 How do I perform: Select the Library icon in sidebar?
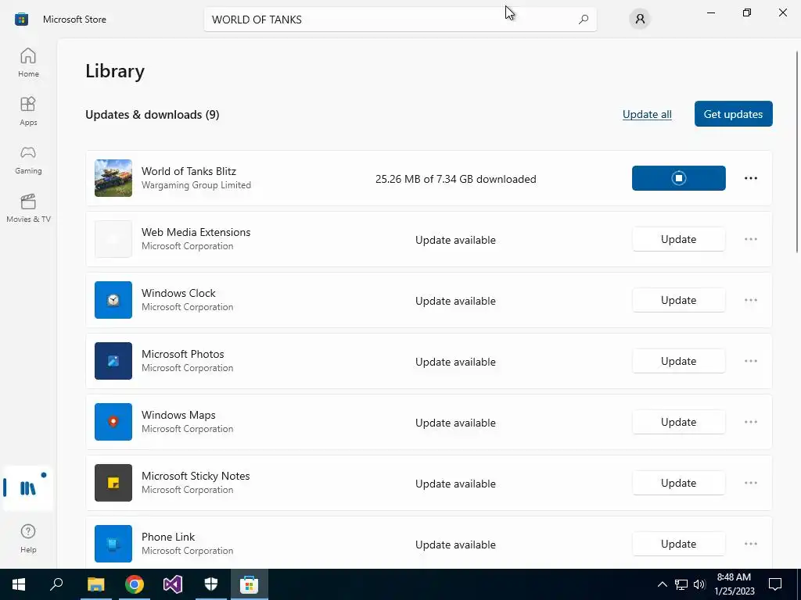point(28,488)
